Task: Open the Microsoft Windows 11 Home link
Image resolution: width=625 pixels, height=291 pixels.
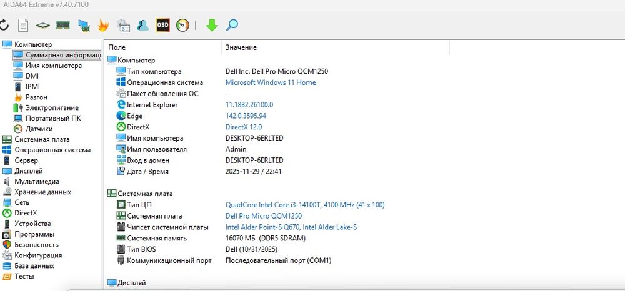Action: [271, 82]
